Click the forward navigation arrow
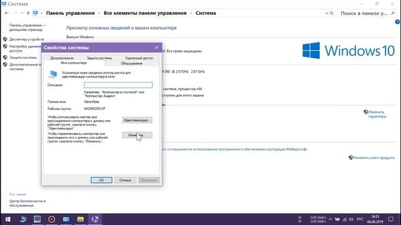 (15, 13)
